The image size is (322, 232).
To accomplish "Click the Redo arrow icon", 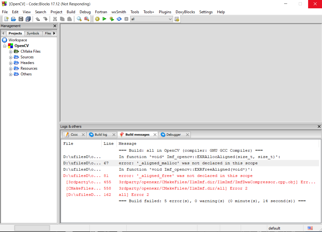I will click(x=45, y=19).
